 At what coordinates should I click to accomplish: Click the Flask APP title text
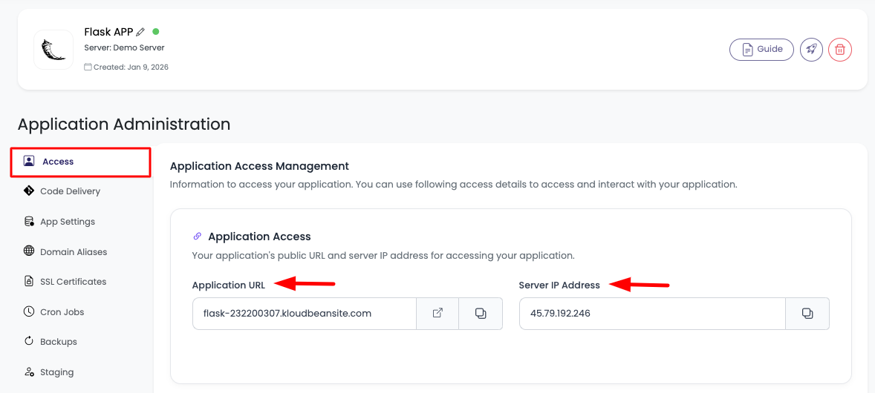tap(108, 32)
